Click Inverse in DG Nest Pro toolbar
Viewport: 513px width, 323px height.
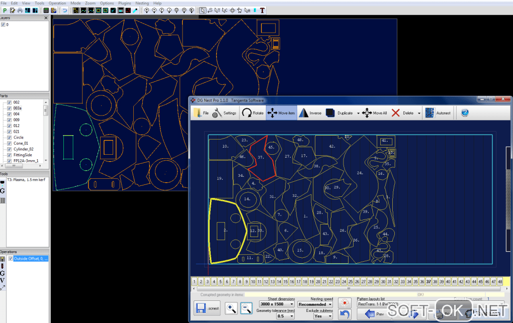[x=310, y=113]
